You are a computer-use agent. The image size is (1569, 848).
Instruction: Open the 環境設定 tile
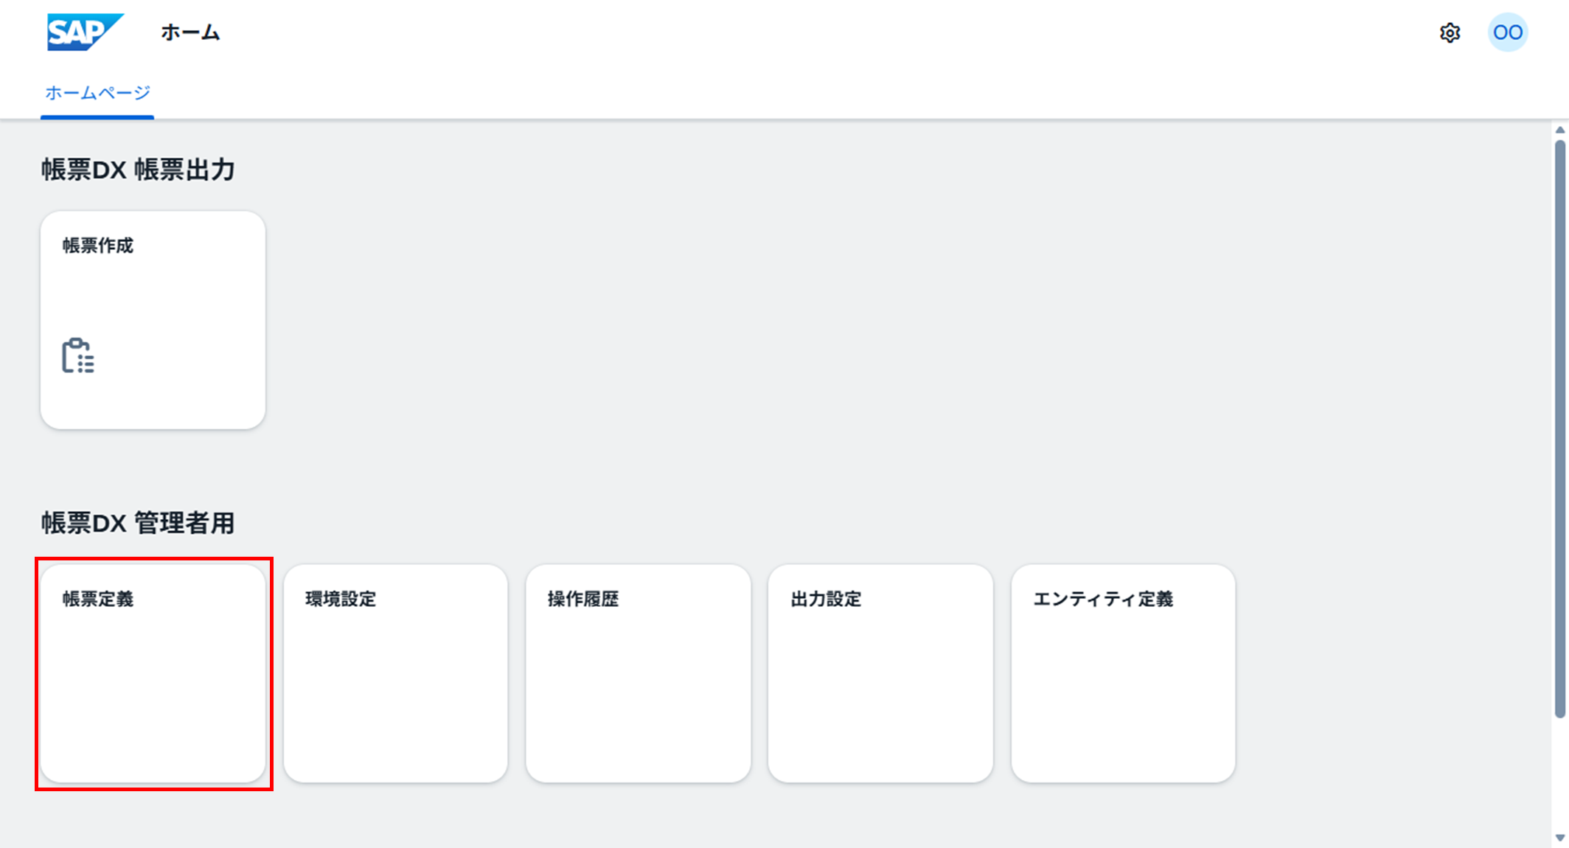[x=396, y=673]
